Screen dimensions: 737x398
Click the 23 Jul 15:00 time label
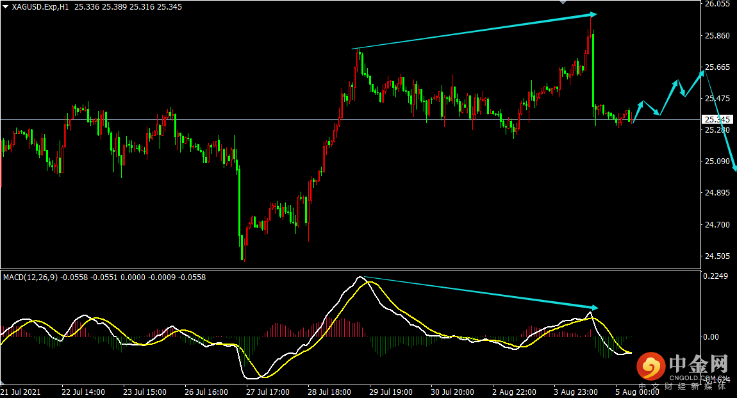145,392
